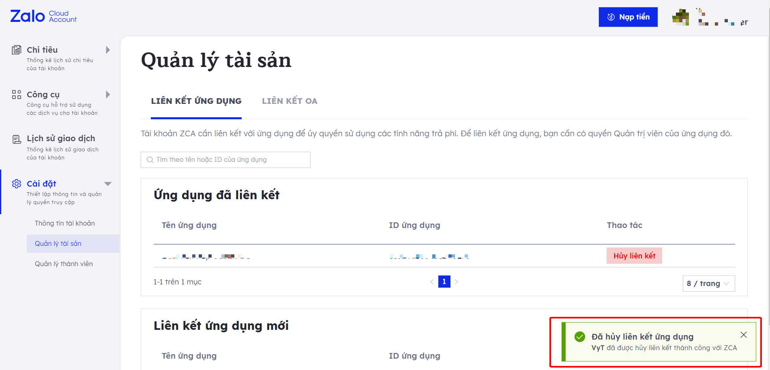Click the app search input field

click(x=225, y=160)
